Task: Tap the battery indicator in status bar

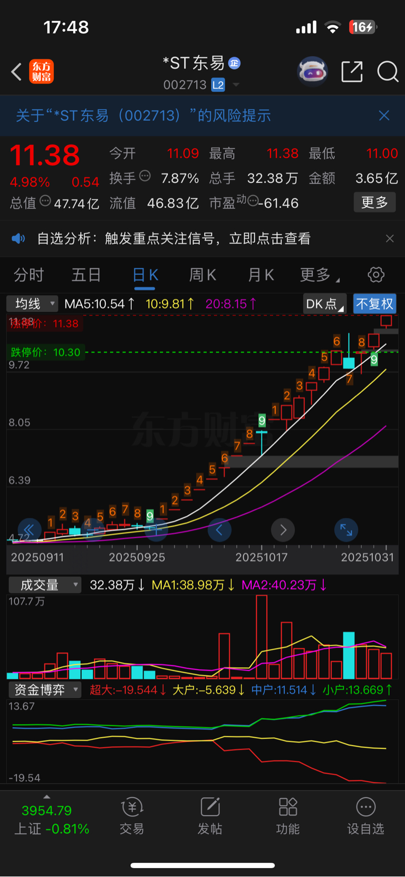Action: click(363, 27)
